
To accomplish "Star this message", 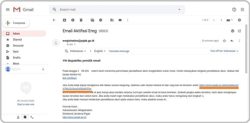I will coord(224,41).
